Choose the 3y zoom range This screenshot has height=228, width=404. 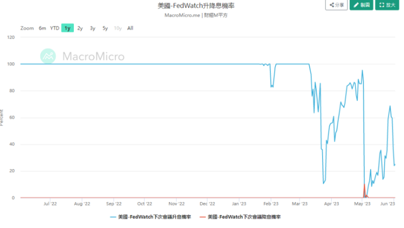(93, 28)
